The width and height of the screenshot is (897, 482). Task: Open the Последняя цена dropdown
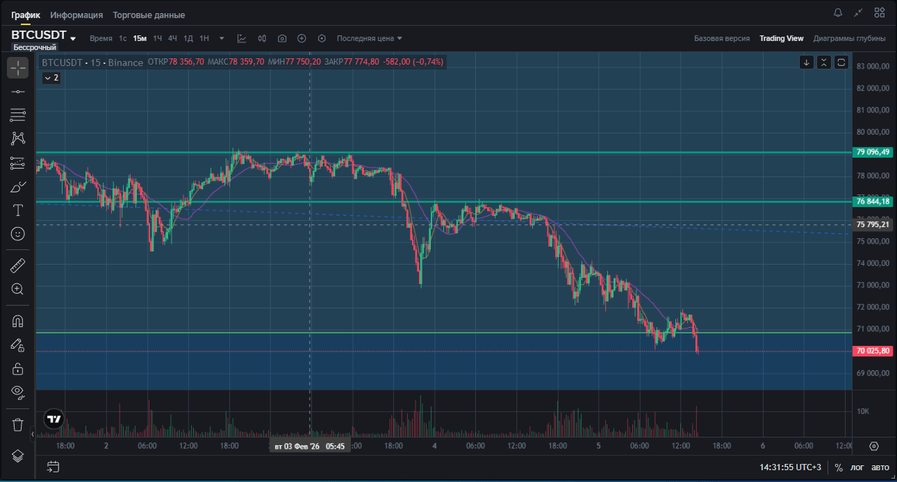[x=369, y=38]
